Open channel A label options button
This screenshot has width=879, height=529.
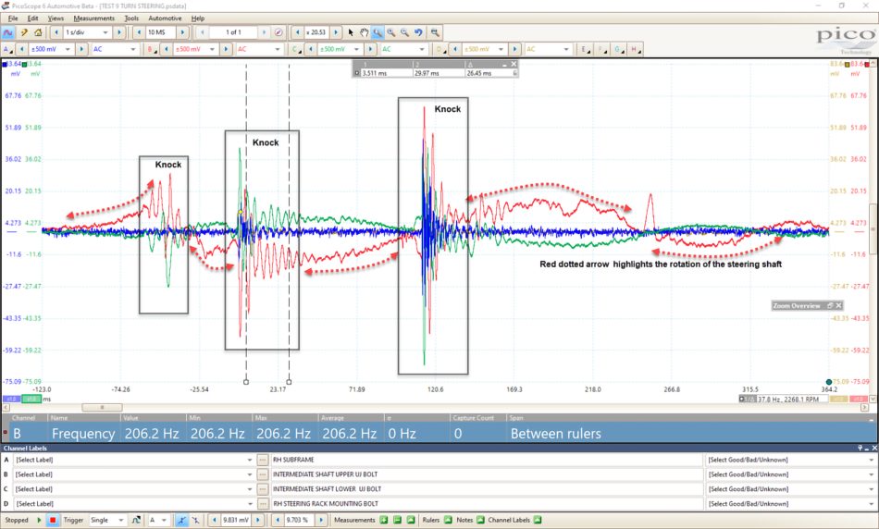coord(263,460)
